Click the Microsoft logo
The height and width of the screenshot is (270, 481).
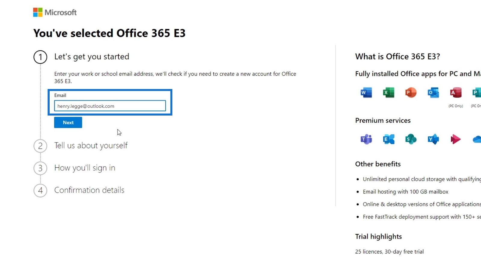(x=55, y=12)
